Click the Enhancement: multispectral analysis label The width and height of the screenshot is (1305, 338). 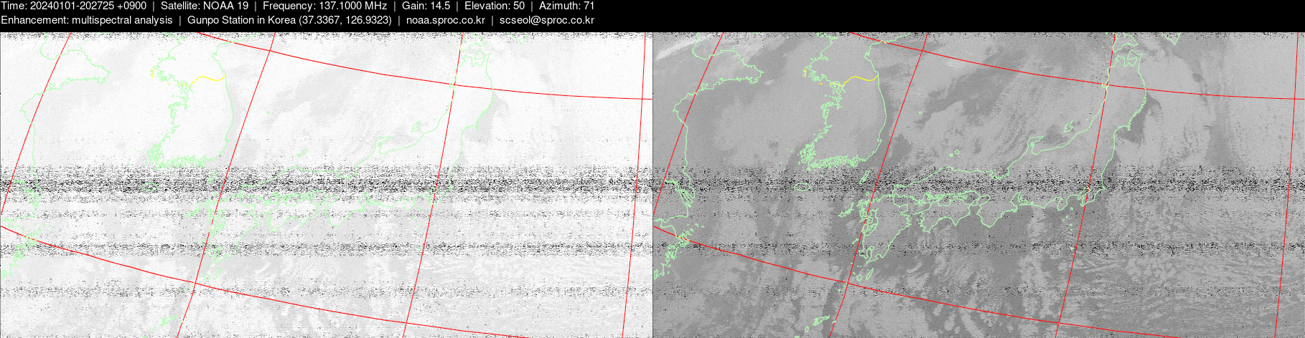pyautogui.click(x=86, y=20)
